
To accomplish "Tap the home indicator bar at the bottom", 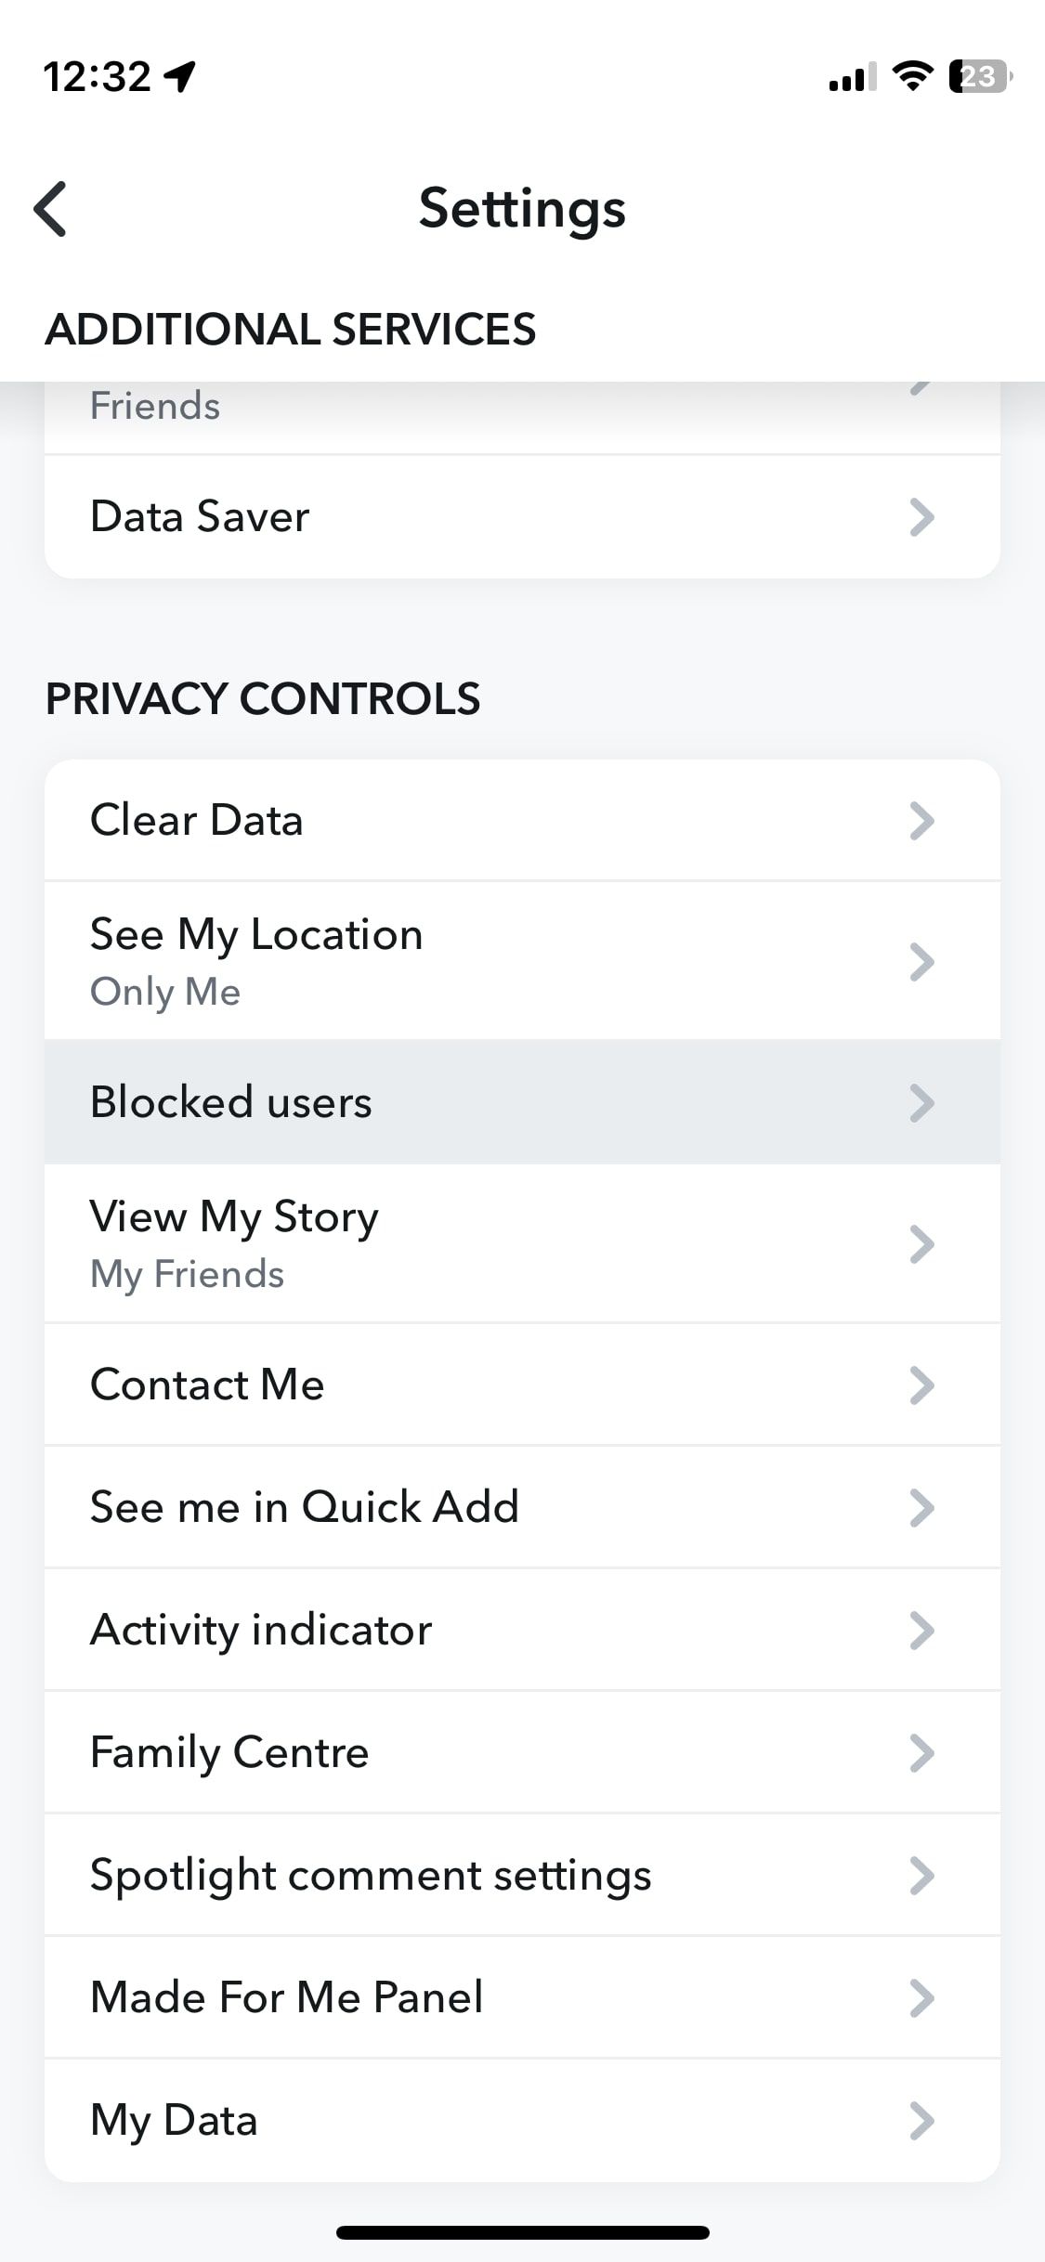I will coord(522,2232).
